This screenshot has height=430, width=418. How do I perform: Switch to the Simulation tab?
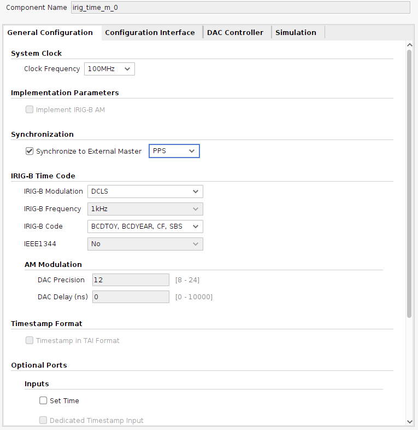(x=296, y=33)
